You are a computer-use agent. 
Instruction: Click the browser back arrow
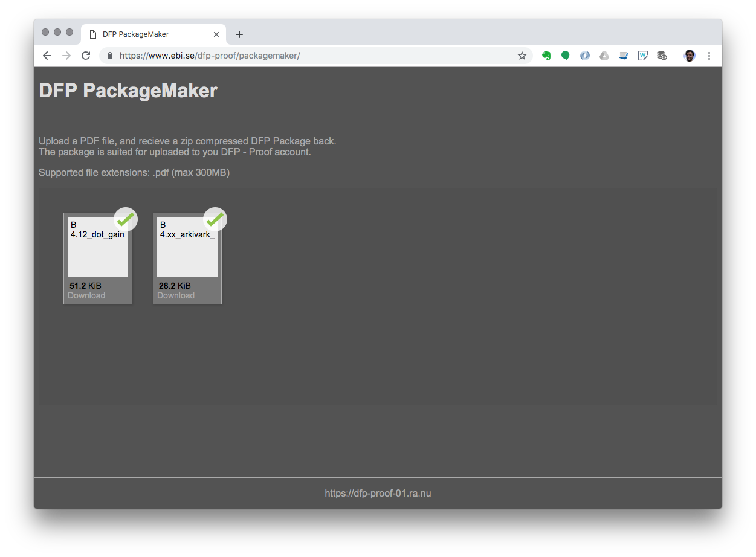point(47,56)
